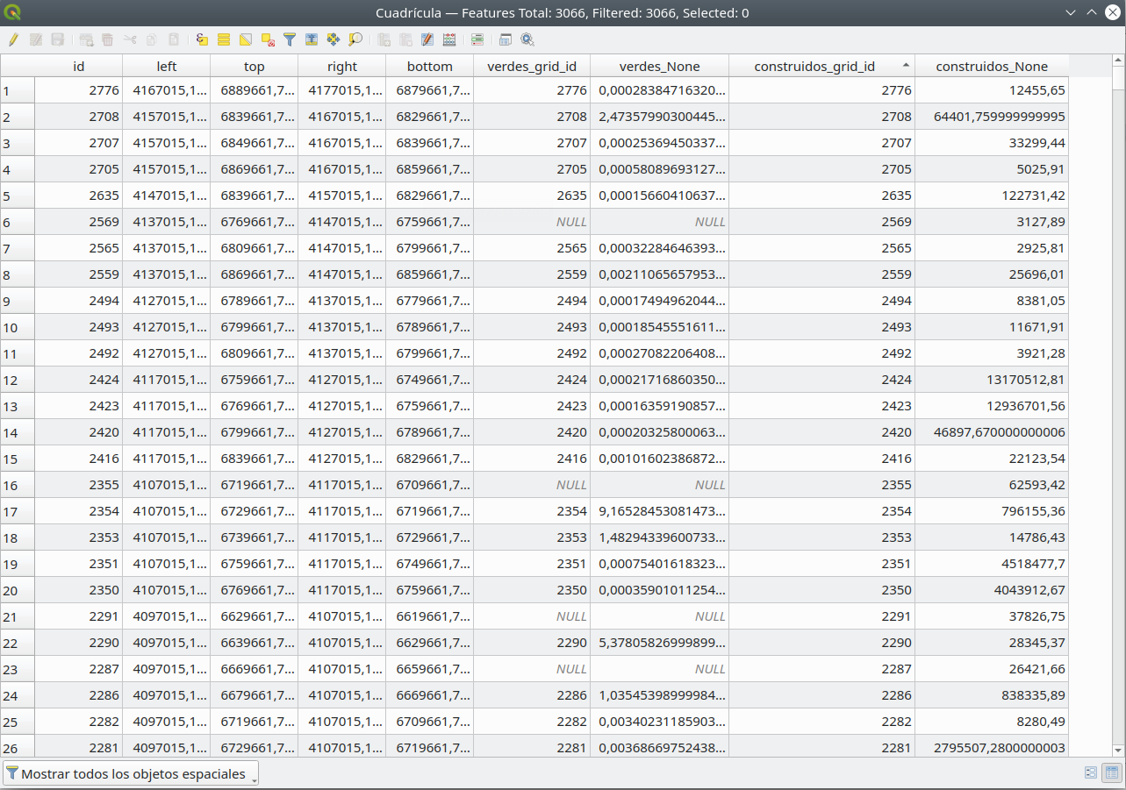This screenshot has width=1126, height=790.
Task: Open conditional formatting icon
Action: (477, 39)
